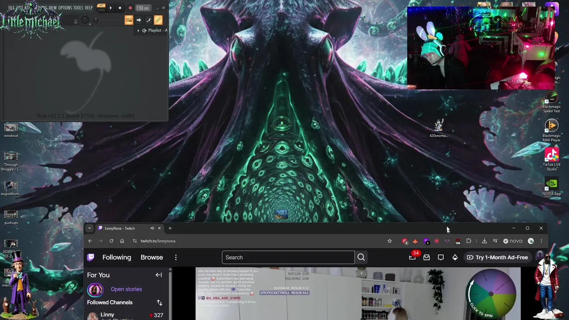The width and height of the screenshot is (569, 320).
Task: Open the wookout video file on desktop
Action: 11,131
